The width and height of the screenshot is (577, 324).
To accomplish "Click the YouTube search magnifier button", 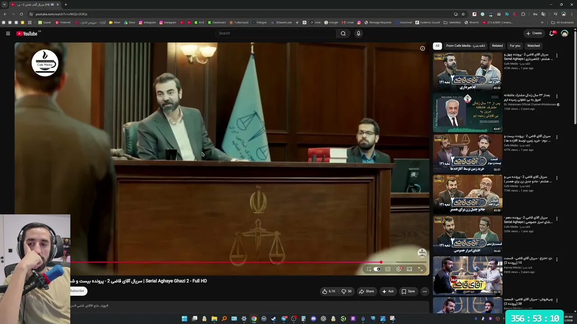I will (x=343, y=33).
